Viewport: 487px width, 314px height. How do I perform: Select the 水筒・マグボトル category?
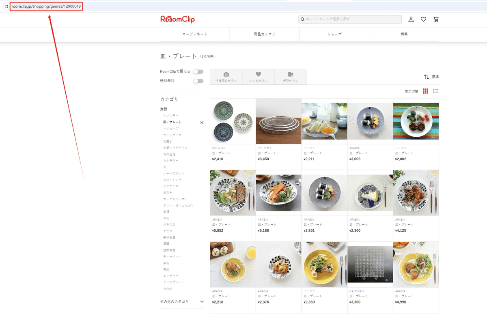tap(176, 148)
